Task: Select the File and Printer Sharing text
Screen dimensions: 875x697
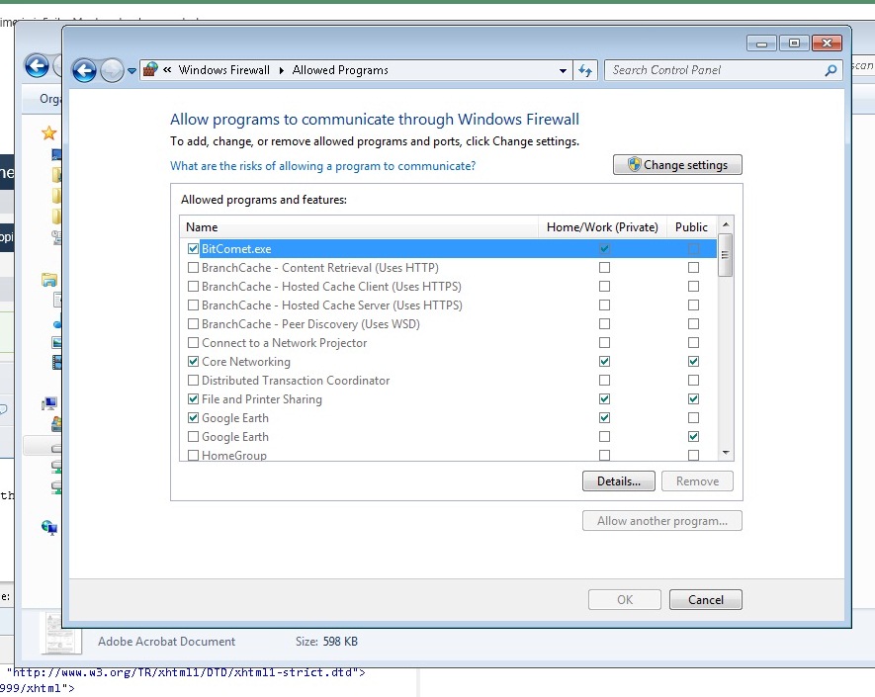Action: pos(262,399)
